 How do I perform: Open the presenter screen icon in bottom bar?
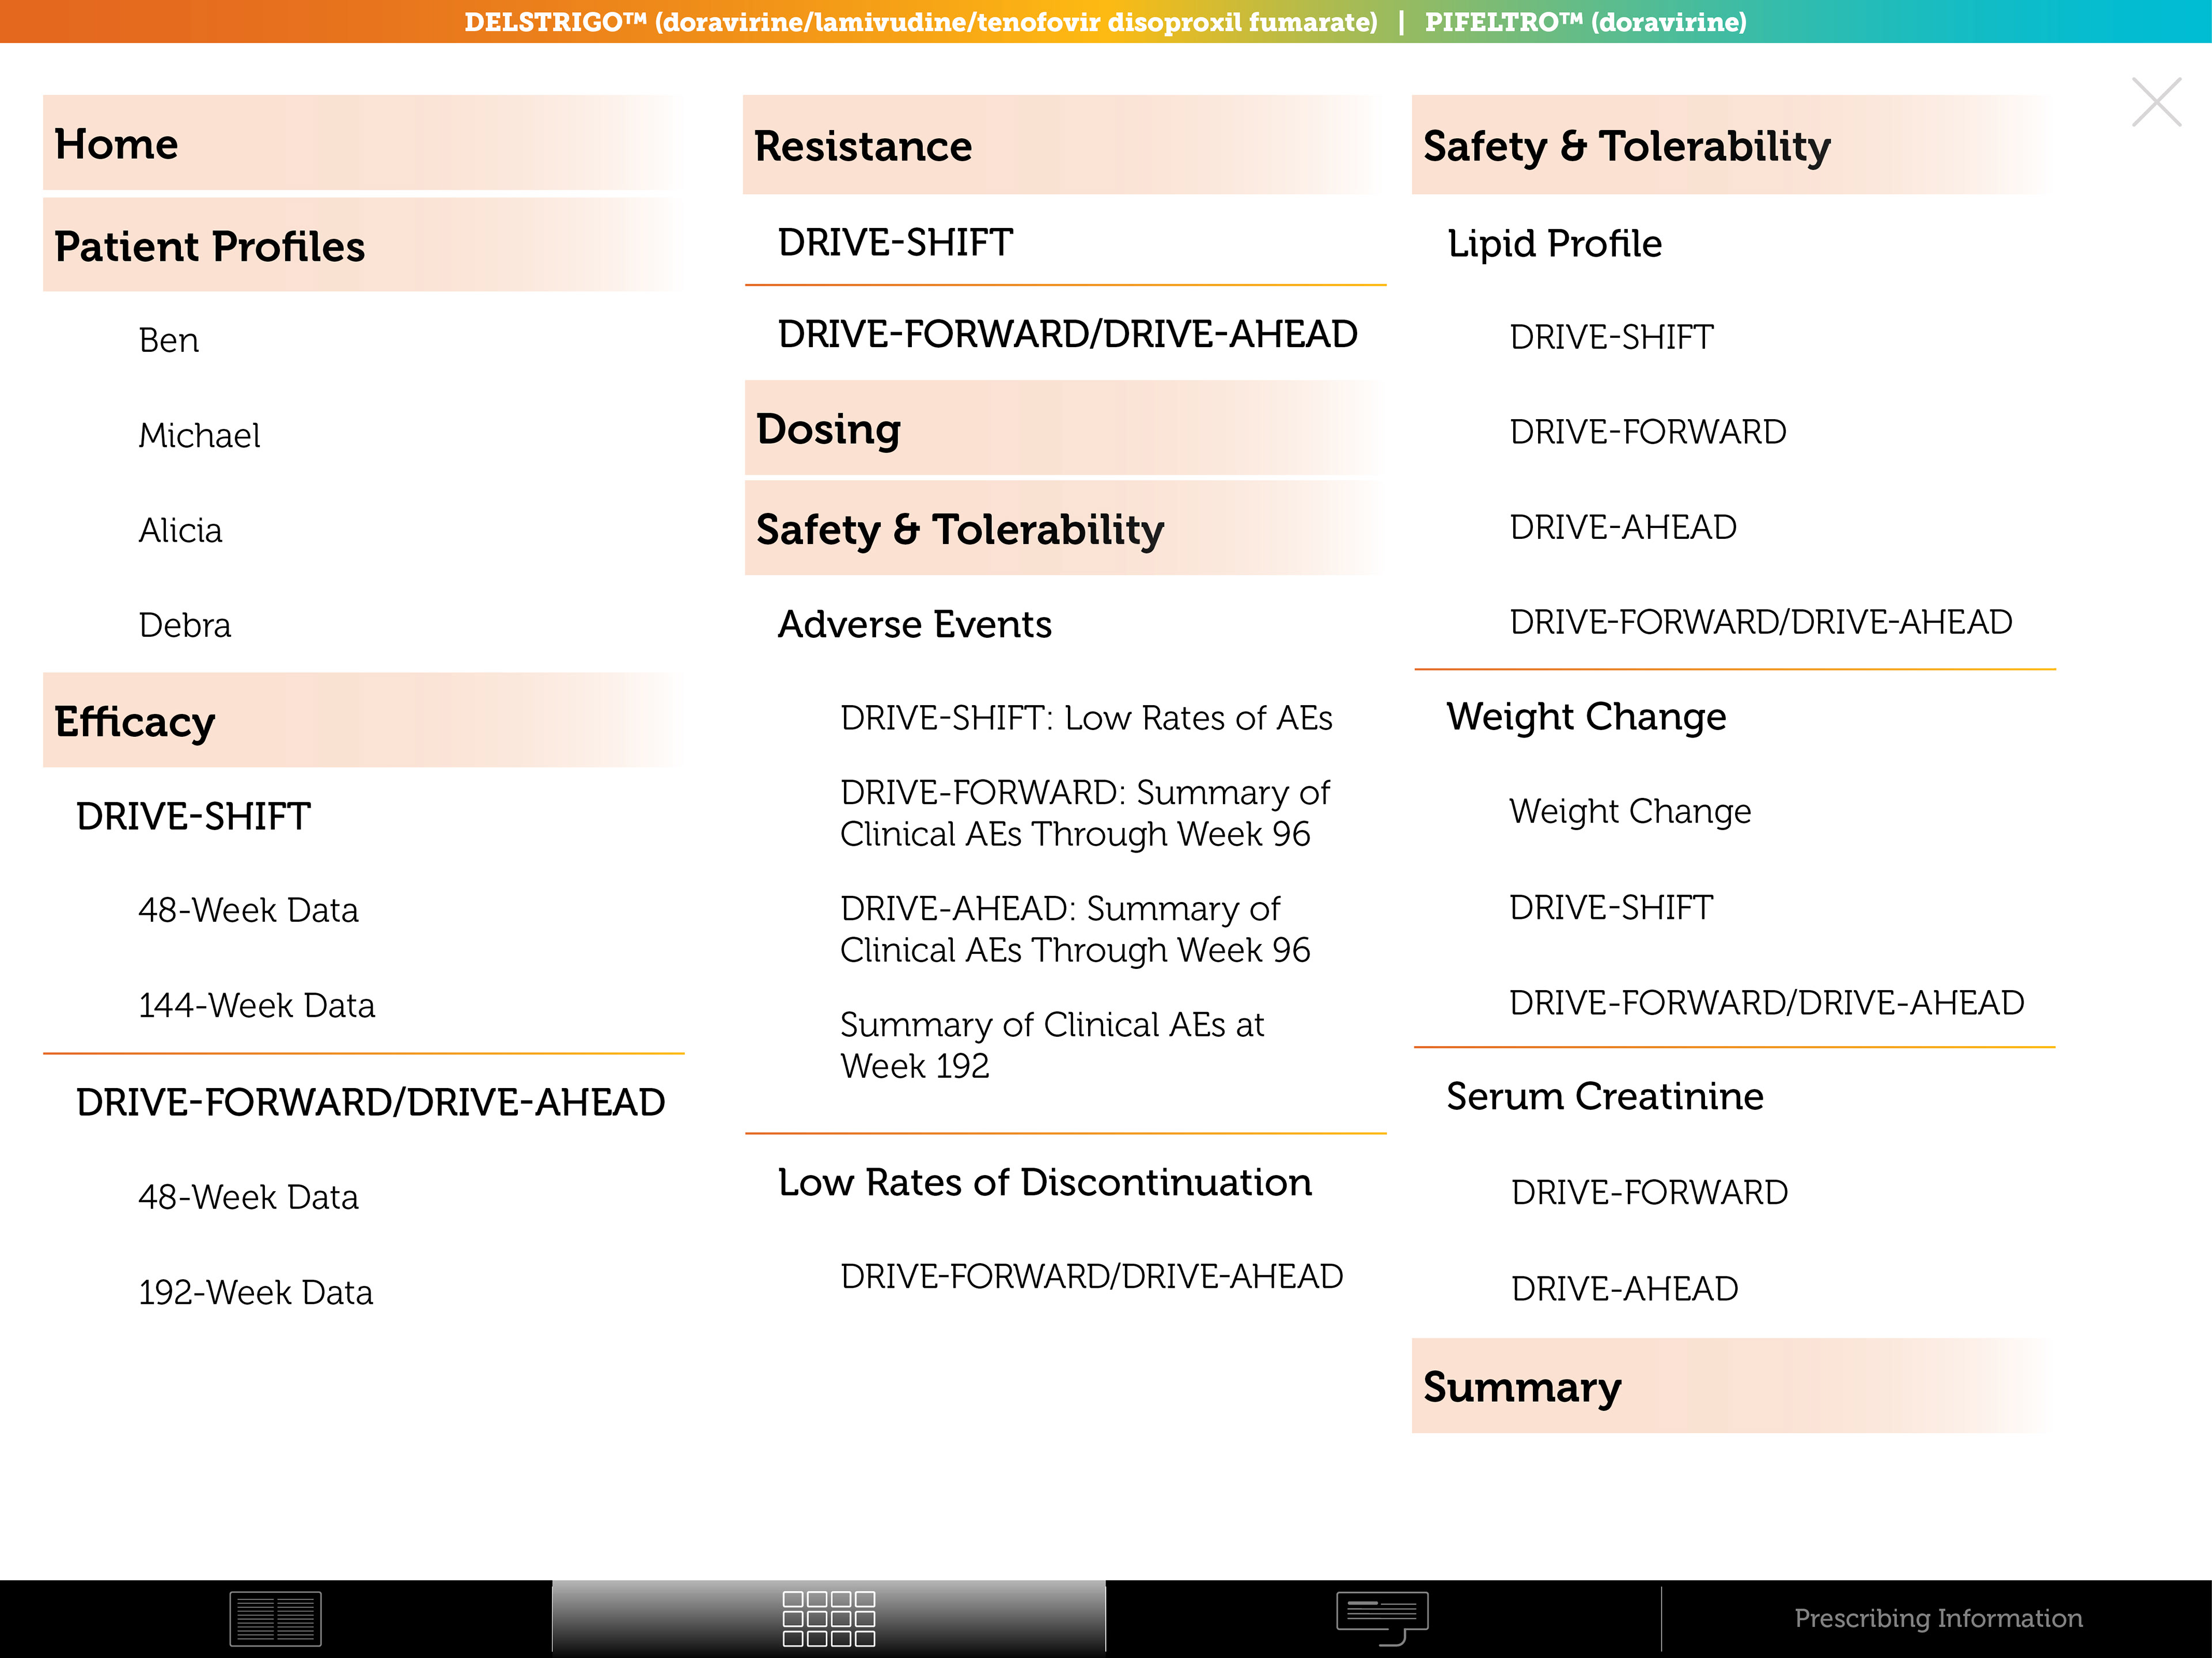point(1382,1617)
